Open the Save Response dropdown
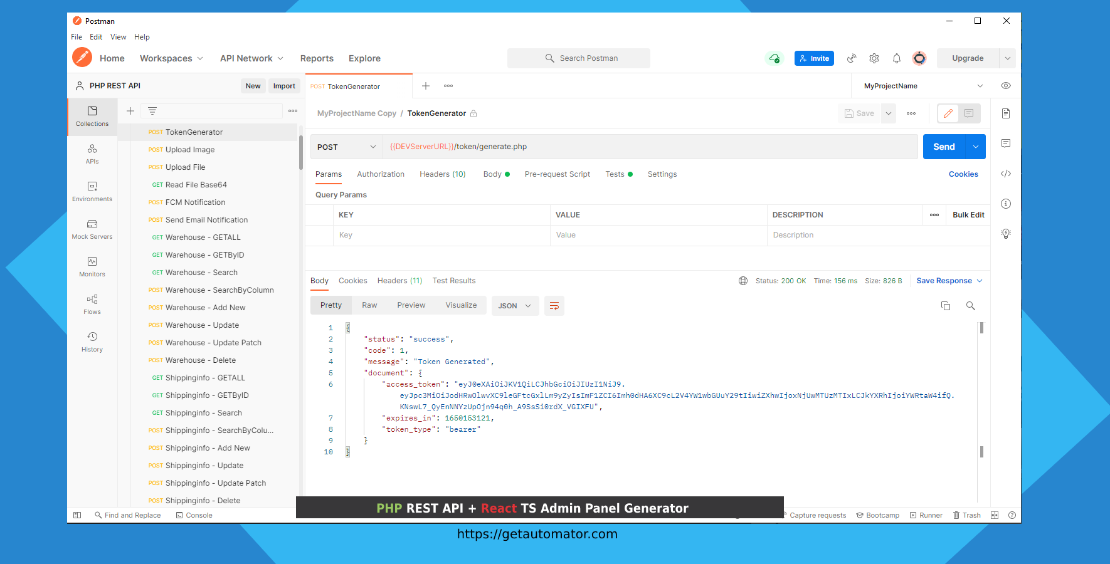 (949, 281)
